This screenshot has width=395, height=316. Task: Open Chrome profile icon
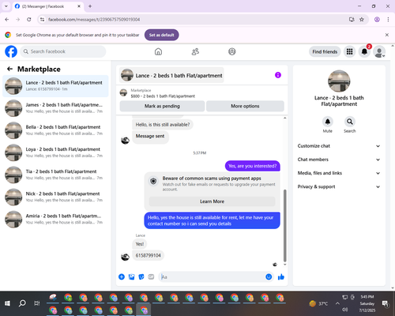(x=377, y=20)
